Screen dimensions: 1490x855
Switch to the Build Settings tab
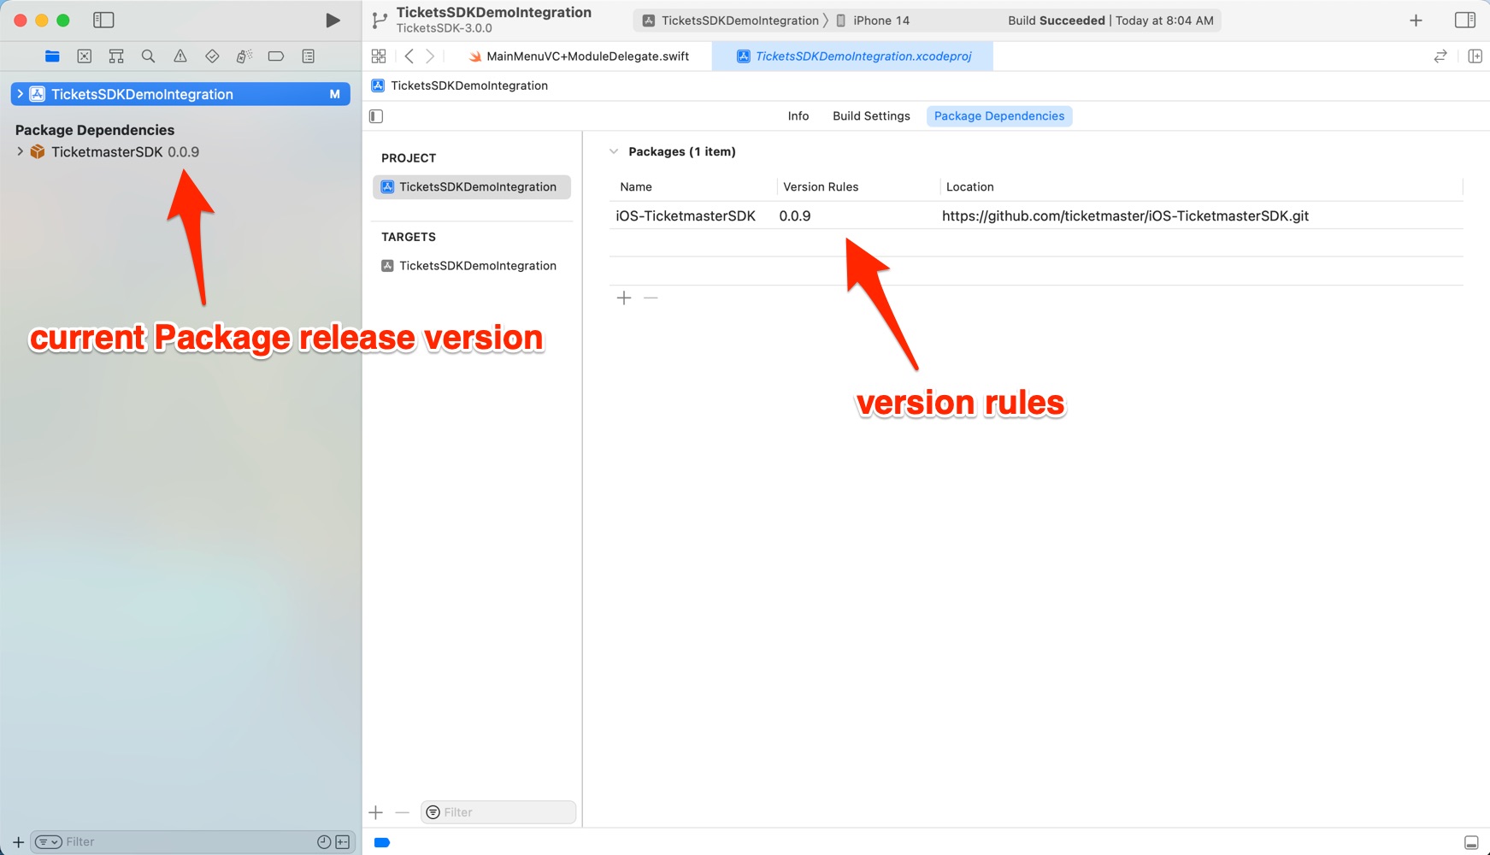(x=871, y=116)
